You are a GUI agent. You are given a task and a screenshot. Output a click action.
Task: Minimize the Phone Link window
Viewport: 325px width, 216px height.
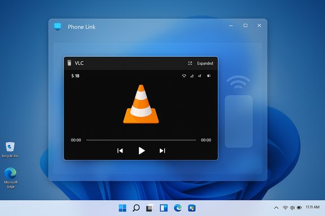[x=231, y=25]
